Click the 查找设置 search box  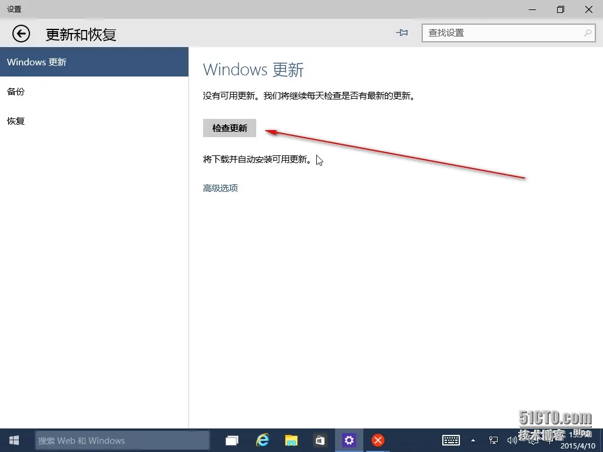(508, 33)
